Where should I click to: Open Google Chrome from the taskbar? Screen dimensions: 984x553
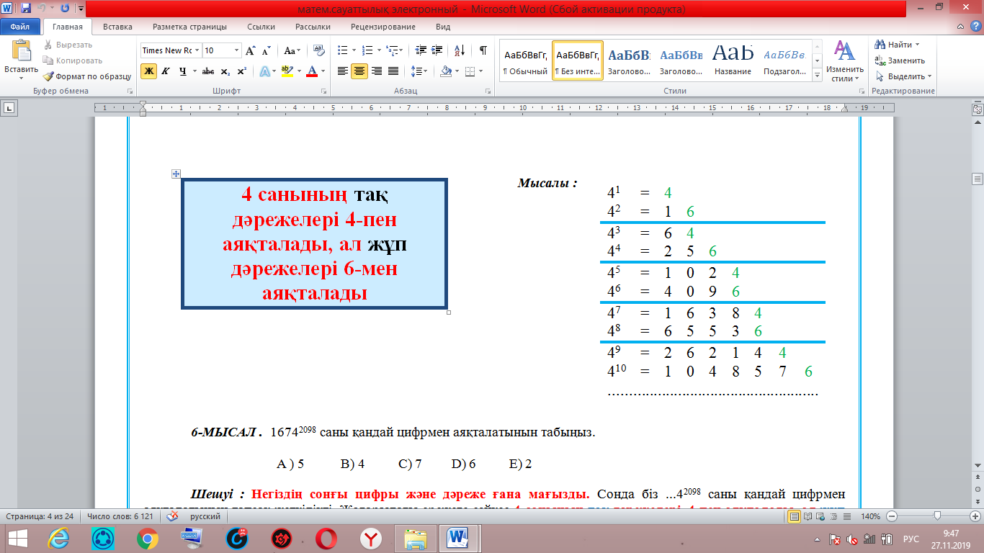(x=148, y=538)
